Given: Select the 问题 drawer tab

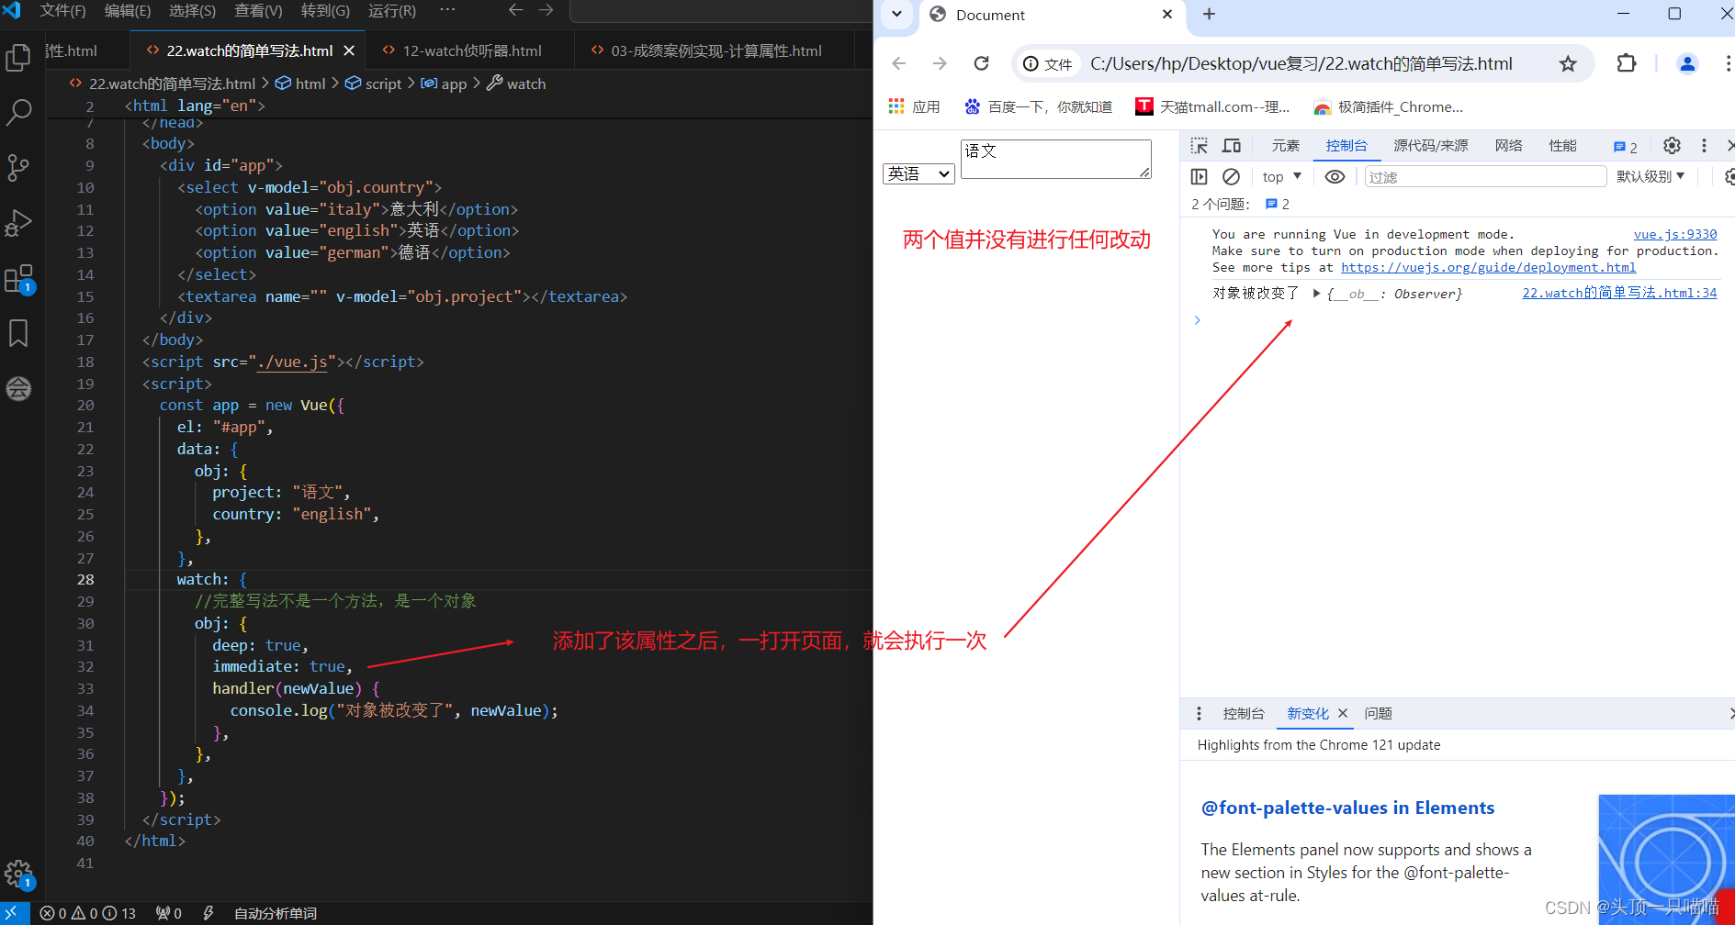Looking at the screenshot, I should point(1378,713).
